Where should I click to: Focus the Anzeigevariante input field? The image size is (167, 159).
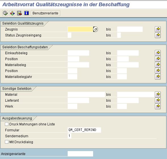(80, 154)
